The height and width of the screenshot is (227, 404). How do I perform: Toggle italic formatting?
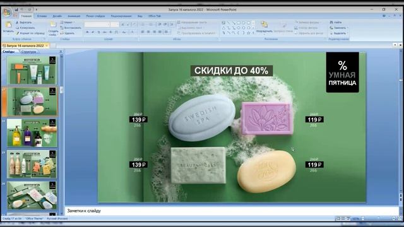pyautogui.click(x=93, y=32)
